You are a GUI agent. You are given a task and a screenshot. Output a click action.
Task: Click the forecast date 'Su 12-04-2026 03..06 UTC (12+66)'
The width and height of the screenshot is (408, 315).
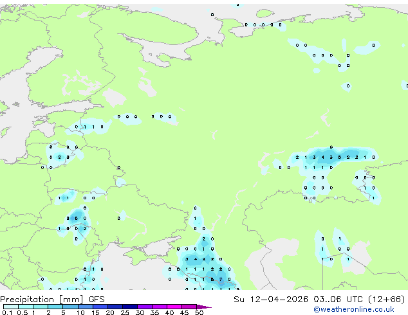[x=319, y=300]
